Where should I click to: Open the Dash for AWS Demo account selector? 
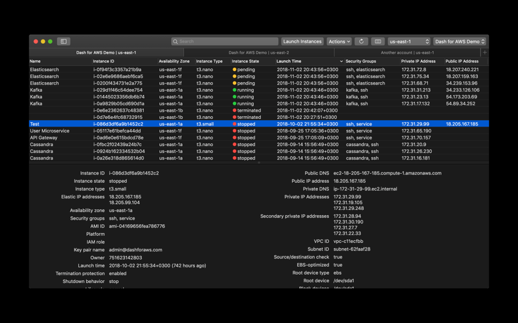(460, 41)
